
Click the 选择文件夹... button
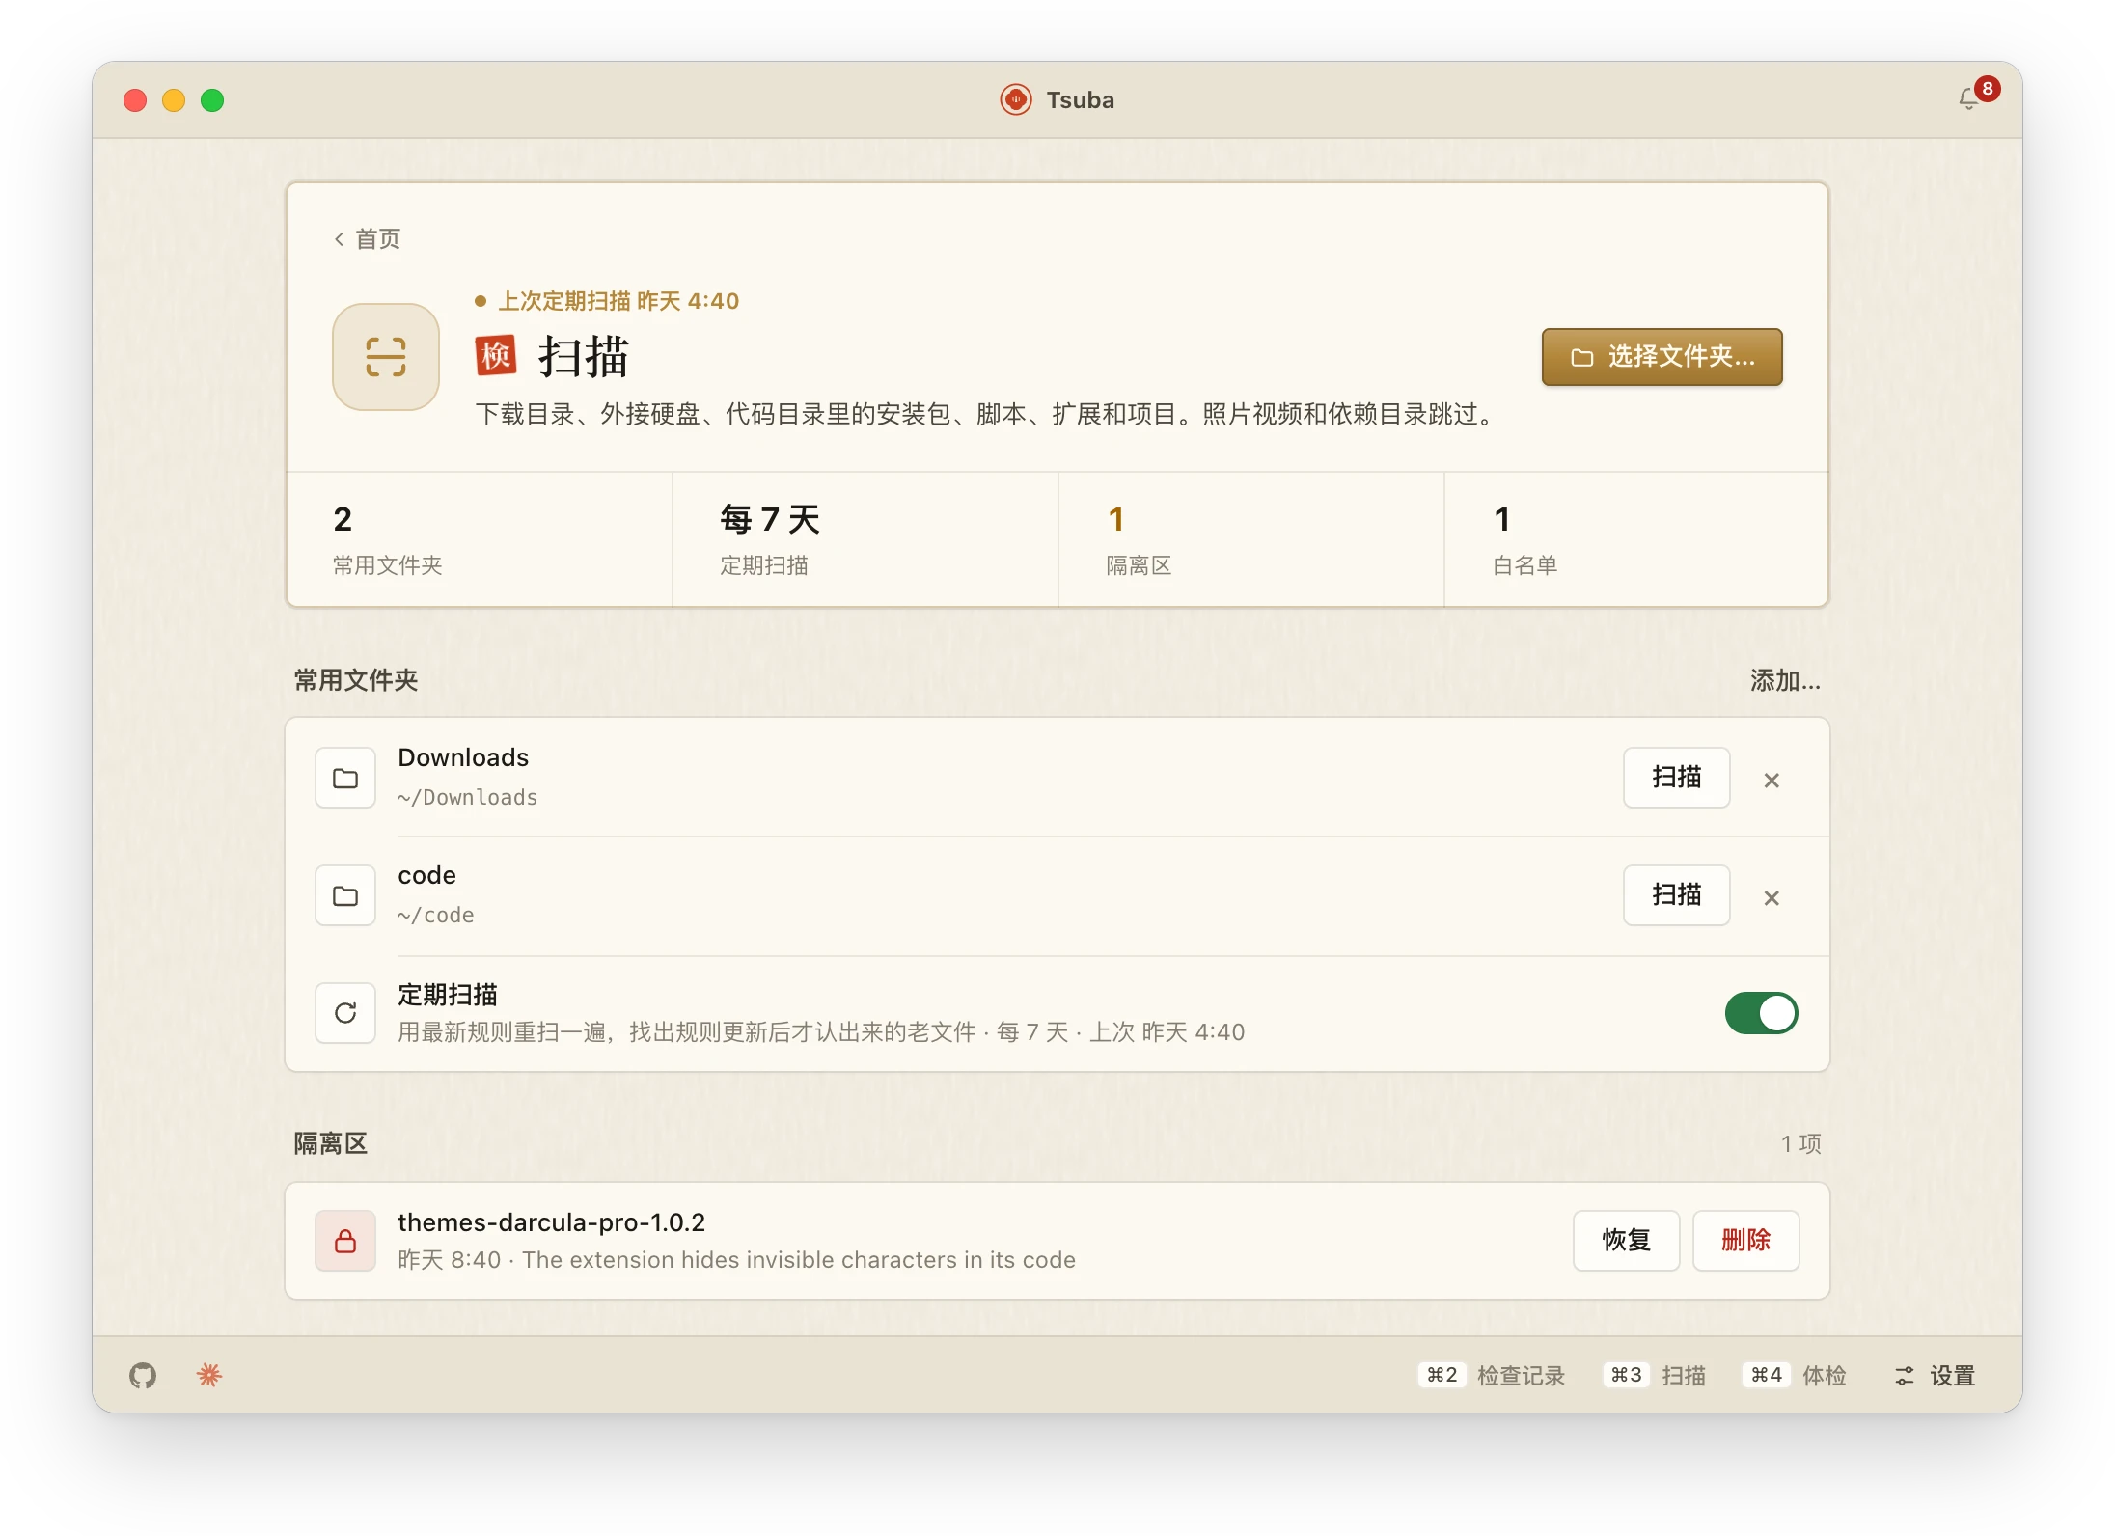pos(1662,357)
